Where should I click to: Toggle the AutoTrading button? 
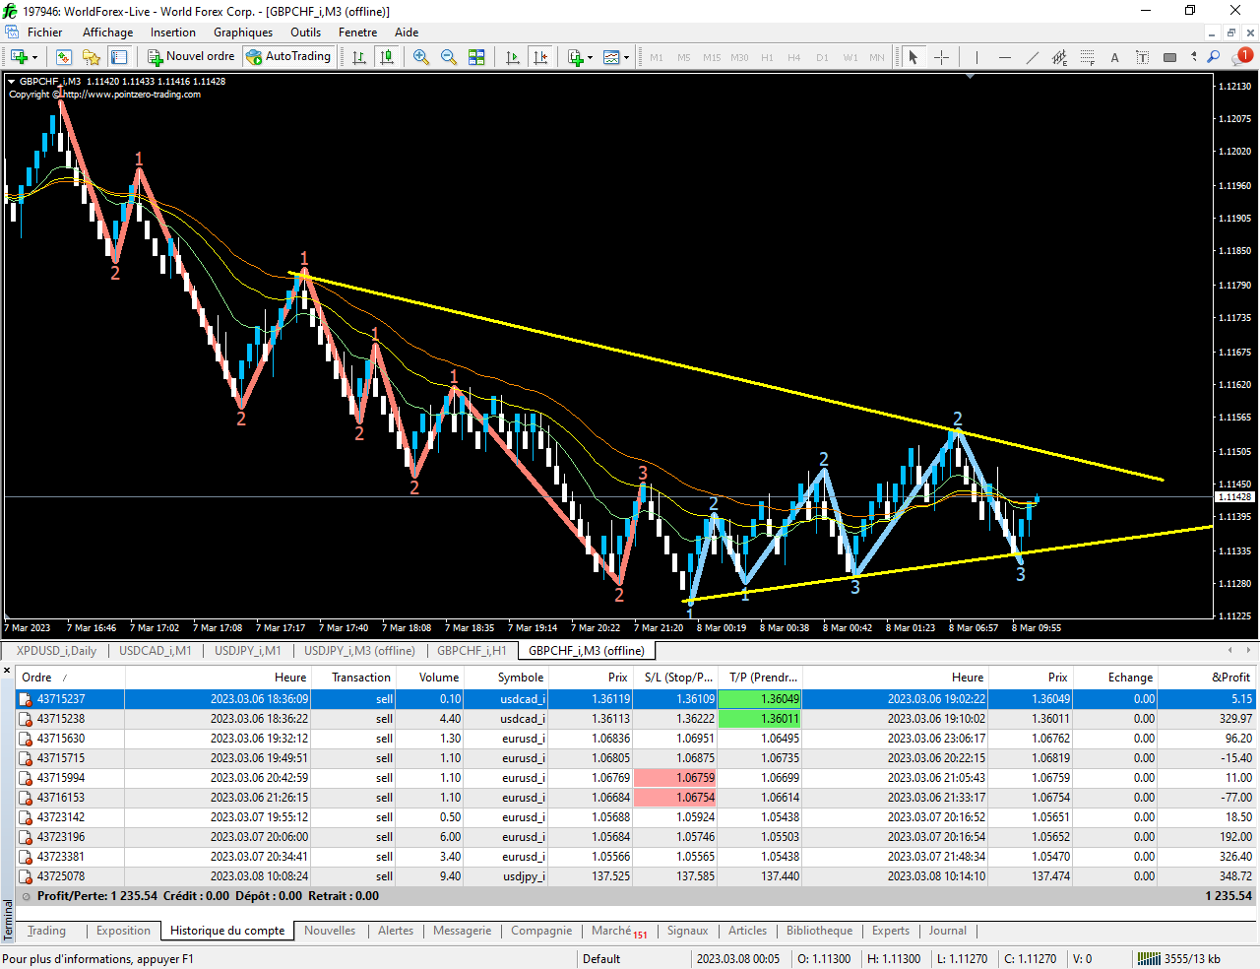pyautogui.click(x=288, y=56)
